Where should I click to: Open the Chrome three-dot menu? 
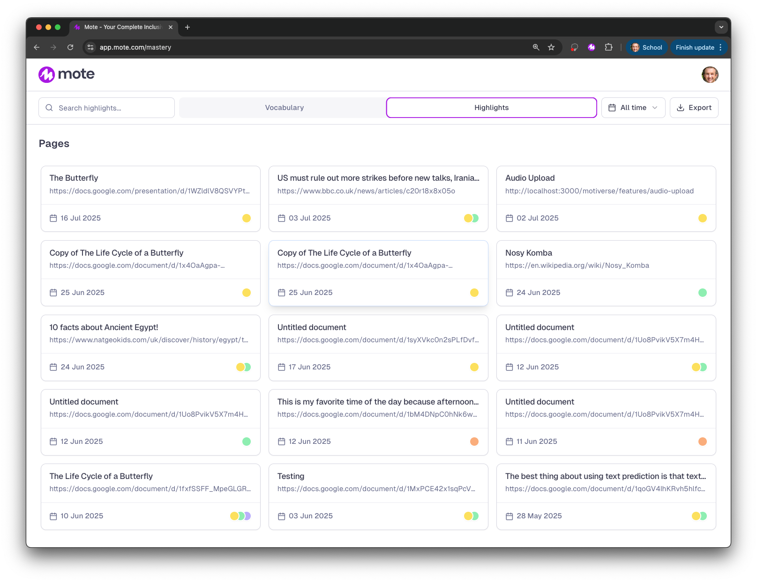[720, 47]
